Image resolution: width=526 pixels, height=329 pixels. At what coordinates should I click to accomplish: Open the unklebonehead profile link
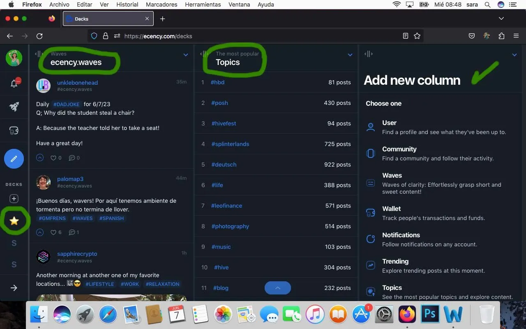pos(77,82)
